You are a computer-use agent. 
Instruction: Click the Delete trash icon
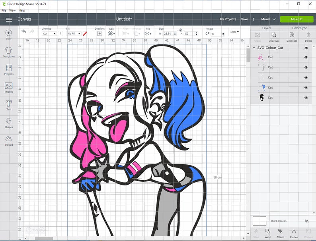(x=308, y=35)
